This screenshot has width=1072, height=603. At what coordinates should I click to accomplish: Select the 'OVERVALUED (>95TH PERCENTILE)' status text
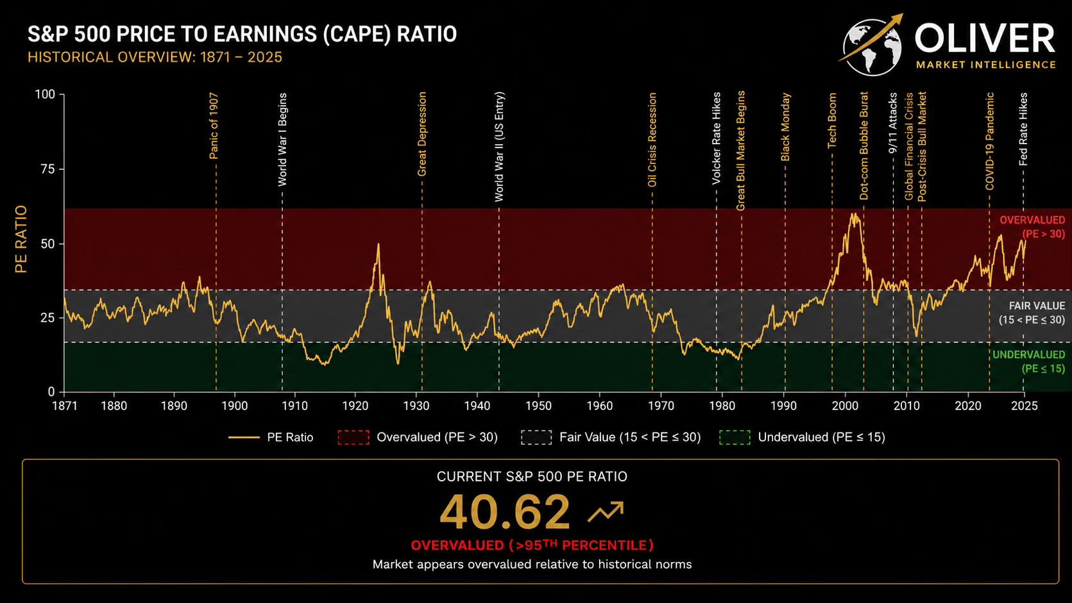532,545
